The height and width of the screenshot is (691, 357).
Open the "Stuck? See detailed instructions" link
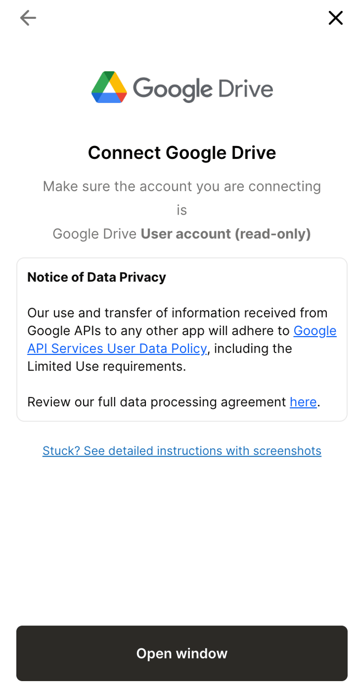point(182,450)
